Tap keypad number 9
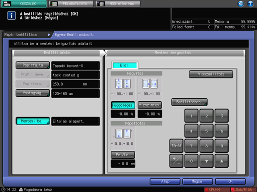The image size is (257, 192). [x=222, y=146]
